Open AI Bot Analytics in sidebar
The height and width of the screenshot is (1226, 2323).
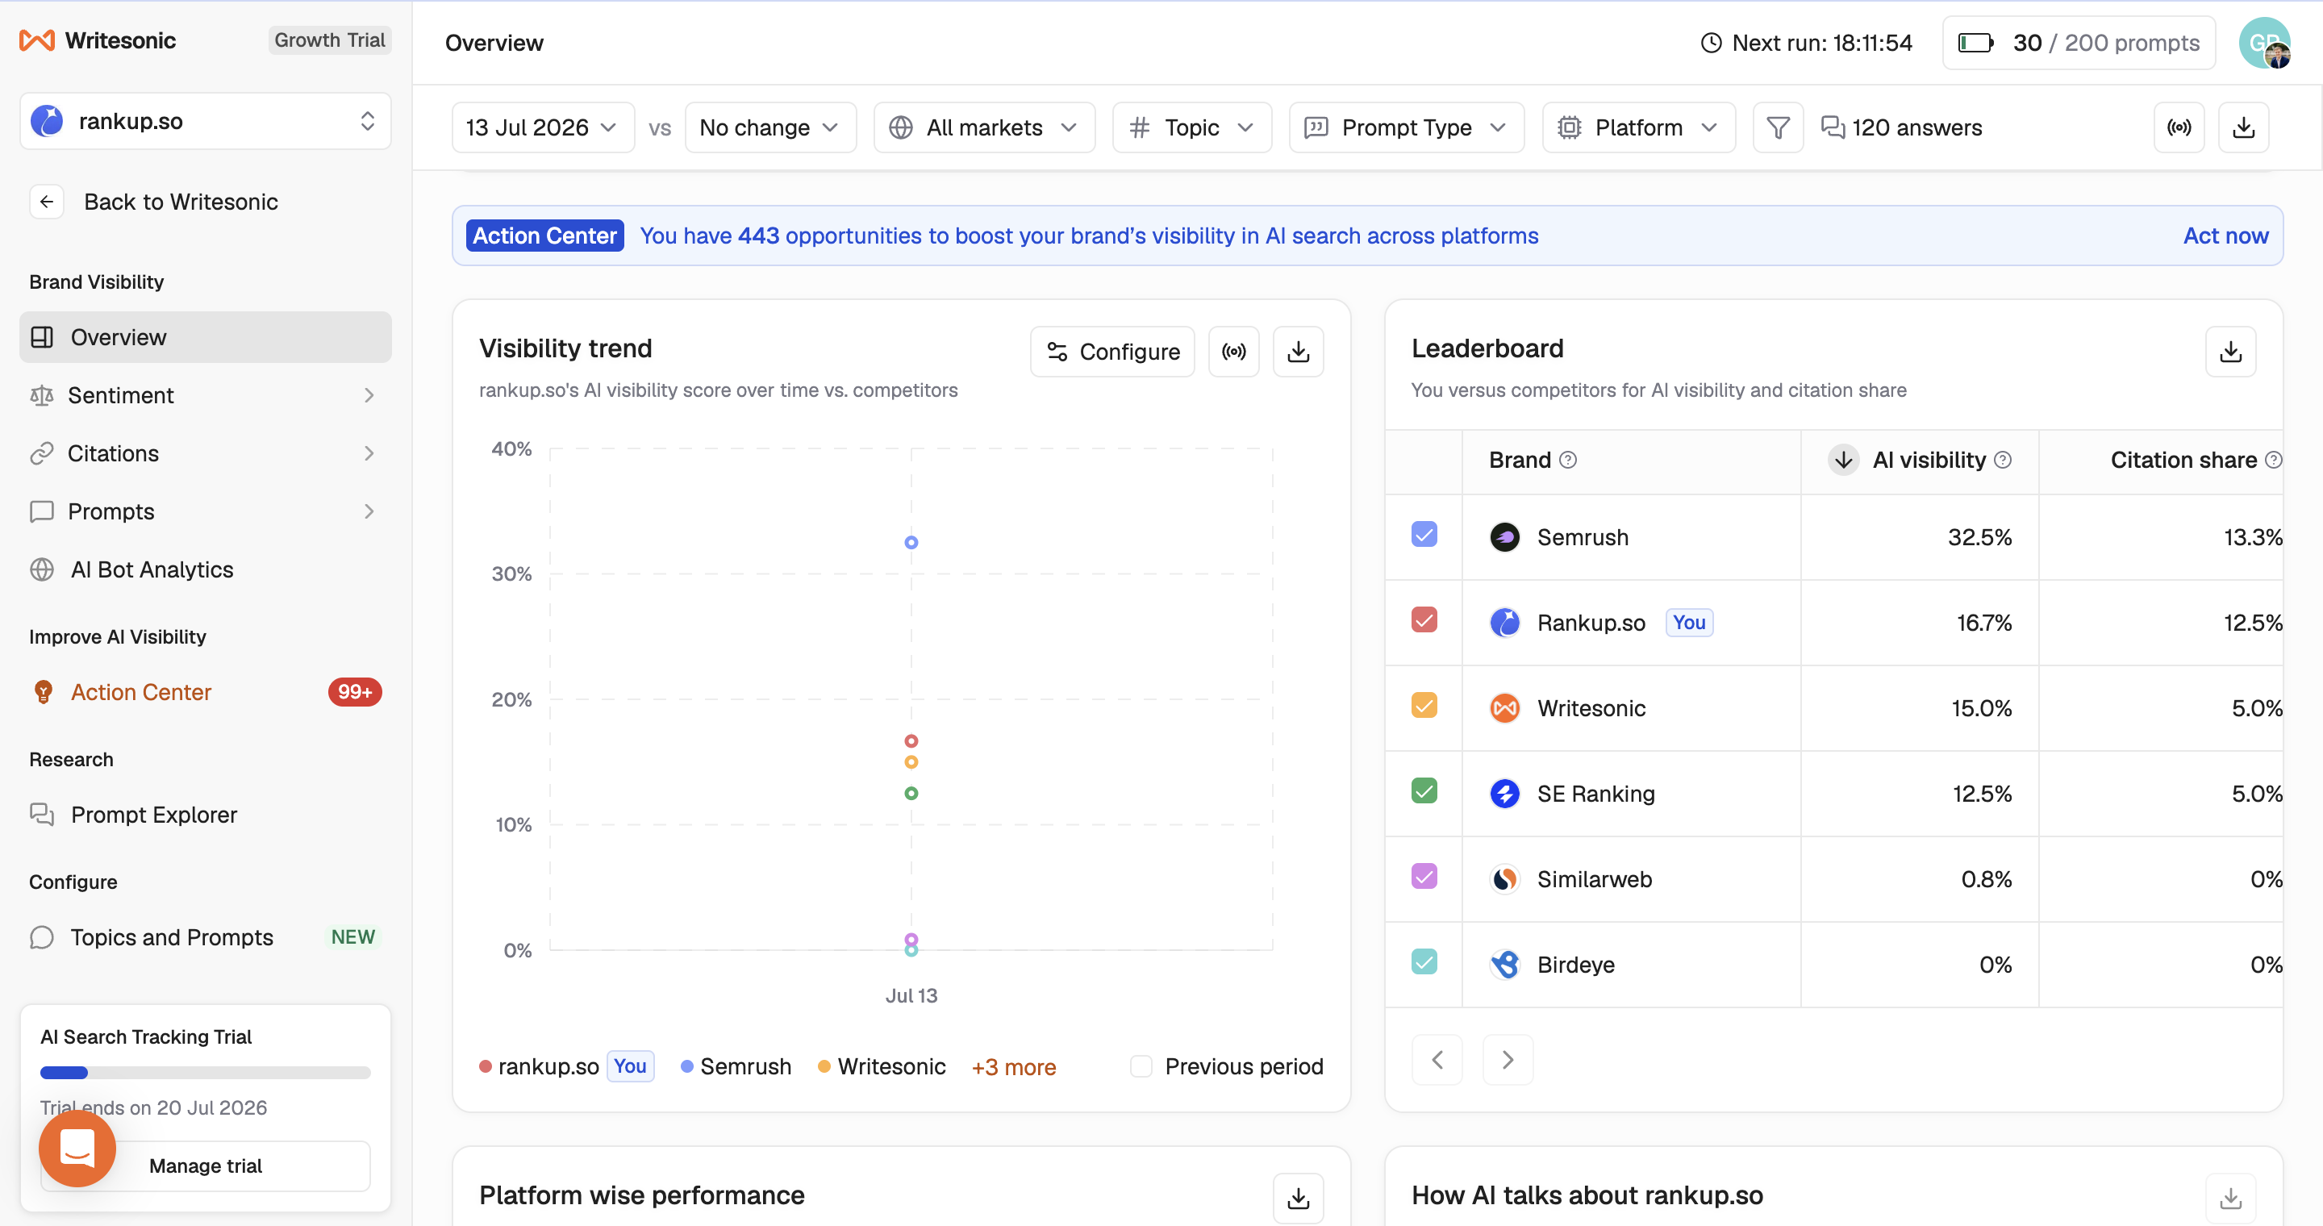(206, 569)
